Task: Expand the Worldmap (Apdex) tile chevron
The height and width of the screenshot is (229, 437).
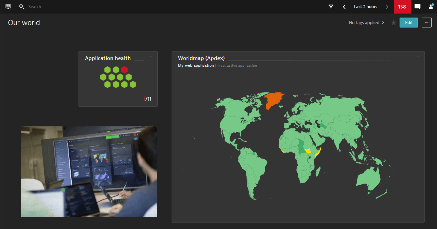Action: pos(418,56)
